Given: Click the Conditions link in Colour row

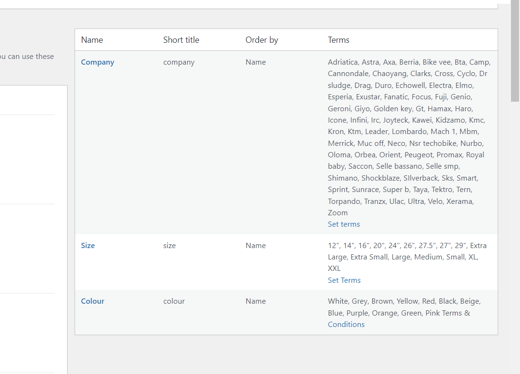Looking at the screenshot, I should [x=346, y=325].
